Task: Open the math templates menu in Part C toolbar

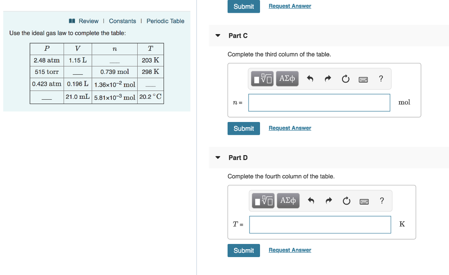Action: [262, 79]
